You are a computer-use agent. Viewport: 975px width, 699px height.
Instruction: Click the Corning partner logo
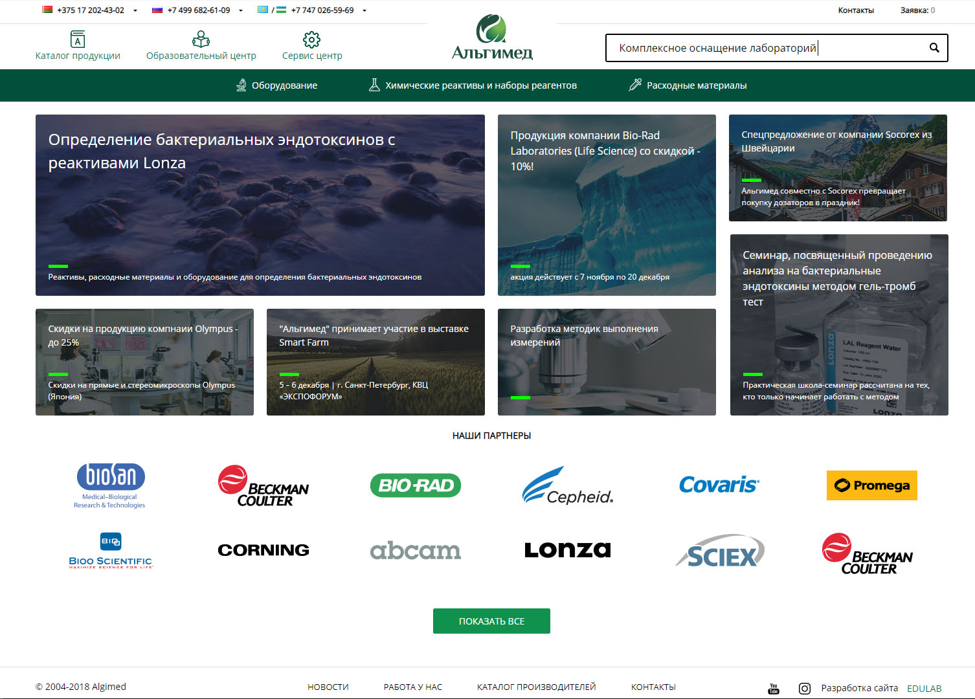(263, 550)
